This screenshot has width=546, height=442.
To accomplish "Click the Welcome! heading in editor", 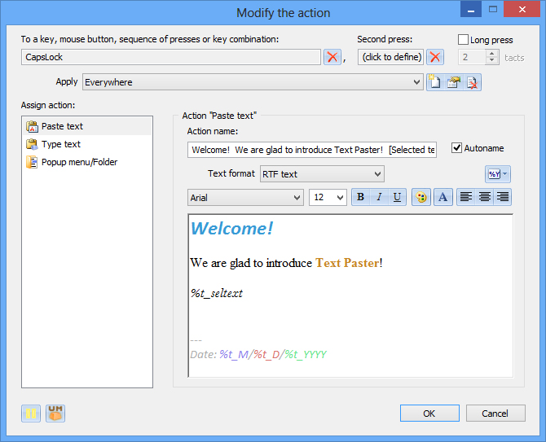I will point(232,229).
